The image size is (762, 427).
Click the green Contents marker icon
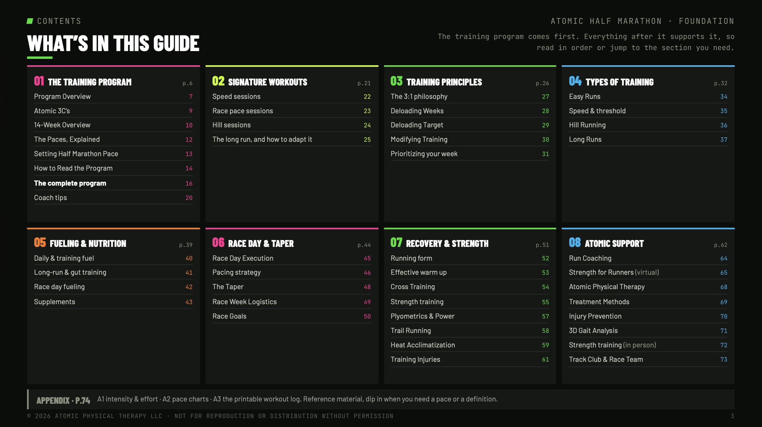click(30, 21)
